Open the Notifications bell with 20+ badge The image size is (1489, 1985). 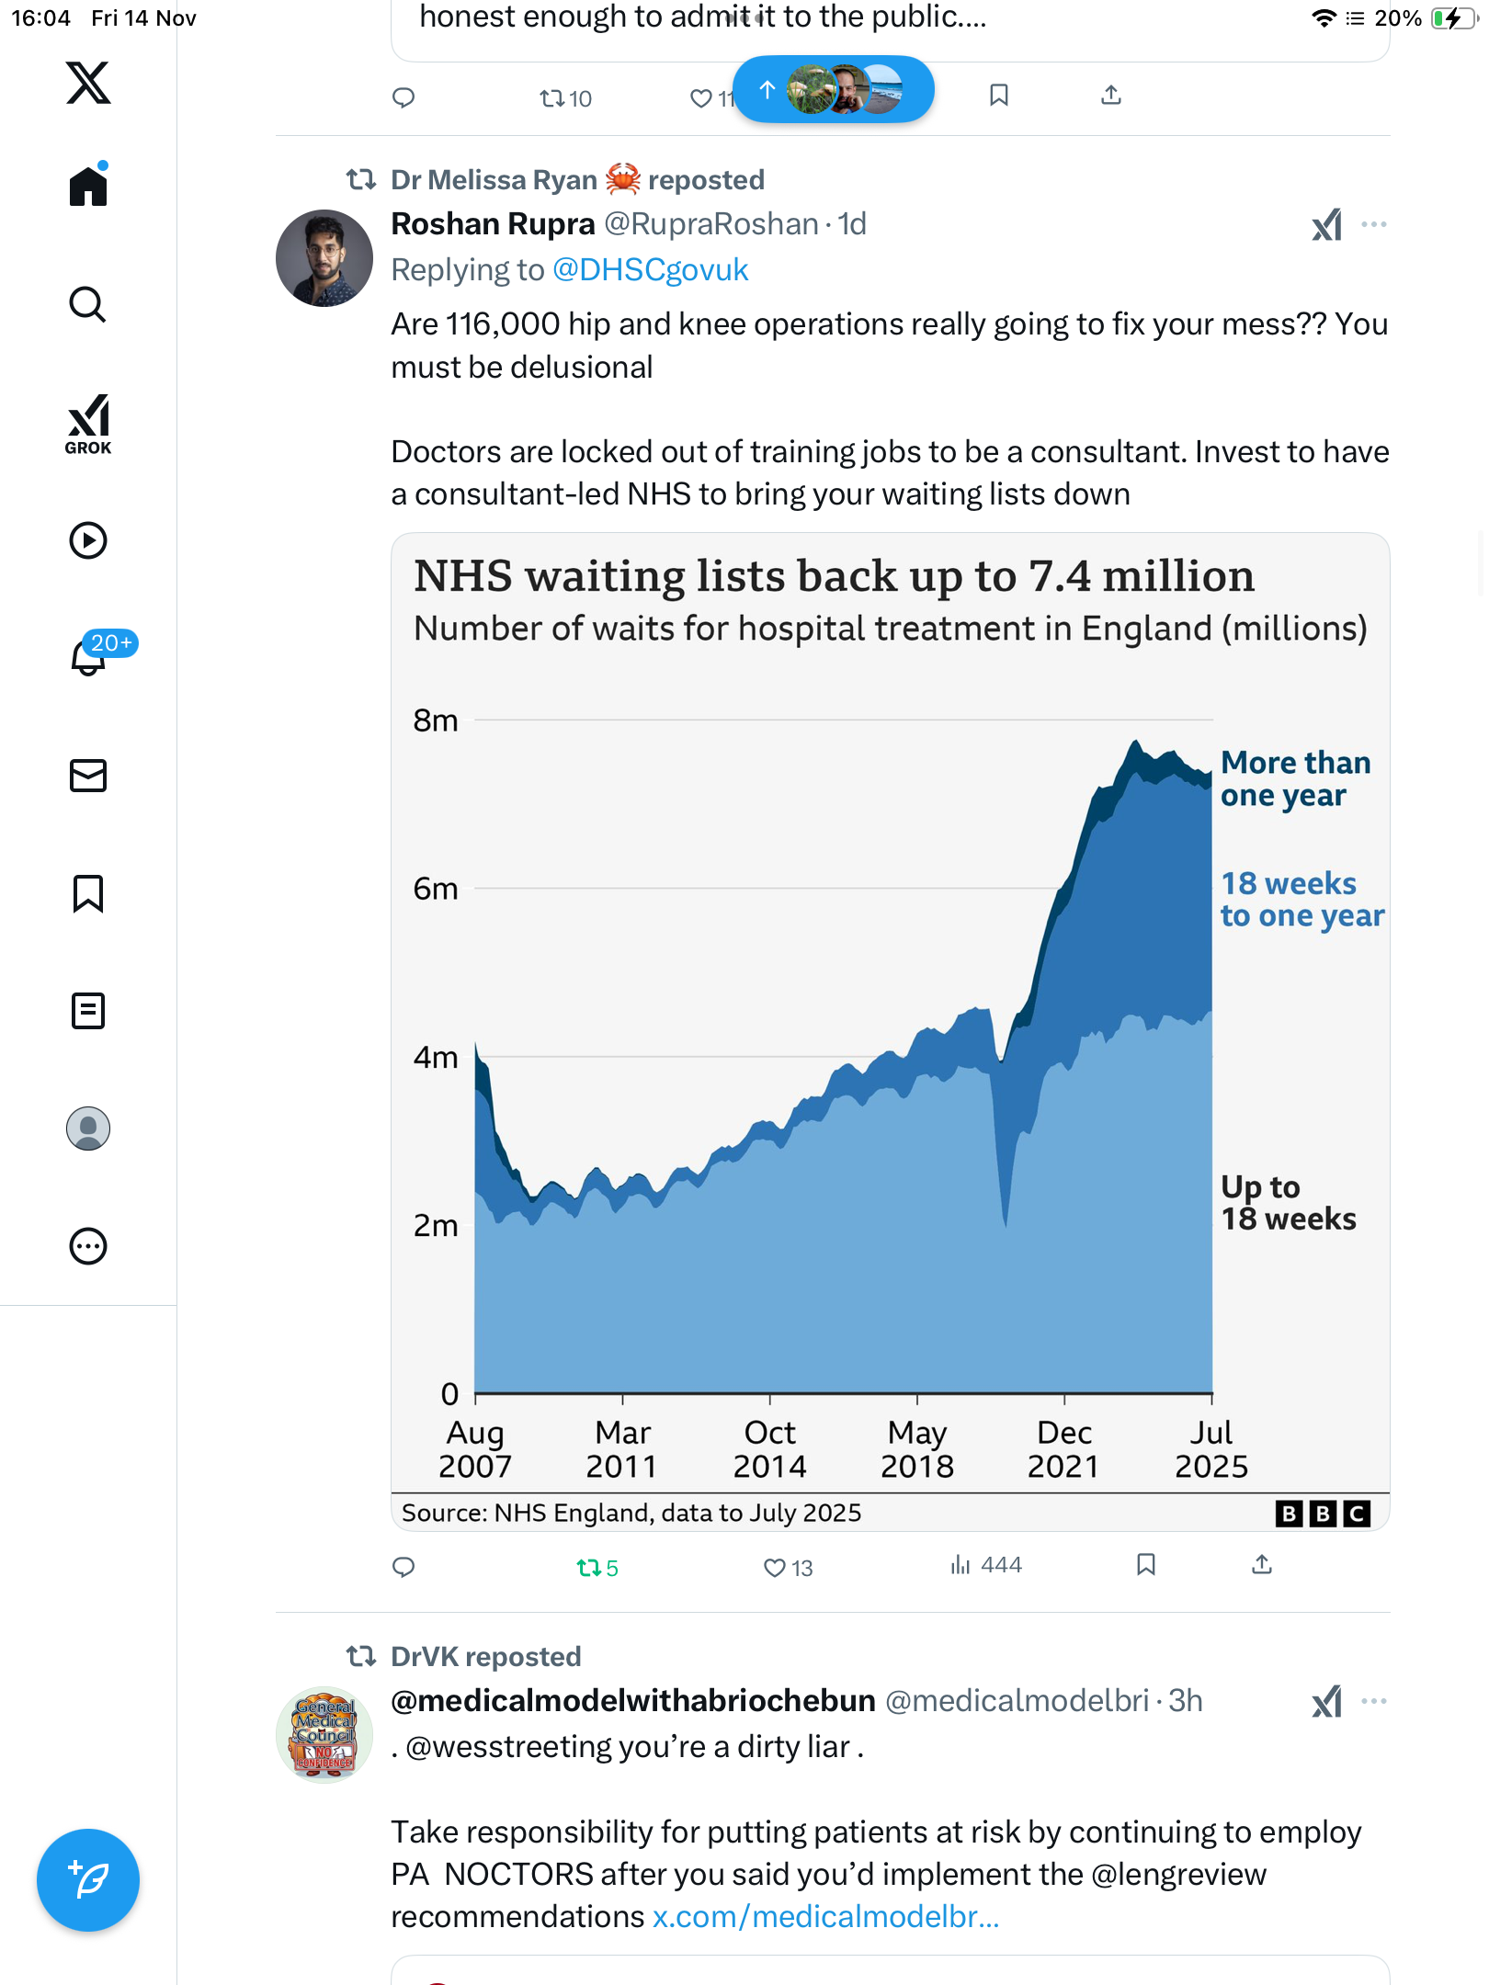click(88, 657)
